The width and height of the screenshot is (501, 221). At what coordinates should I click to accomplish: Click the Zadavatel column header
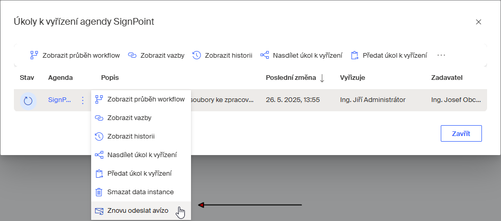[x=446, y=78]
